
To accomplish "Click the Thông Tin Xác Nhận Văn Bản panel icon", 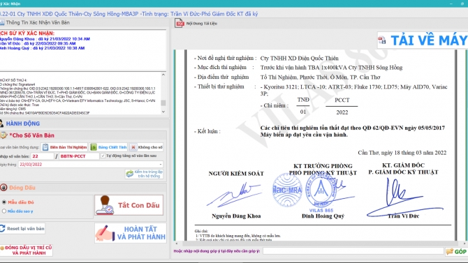I will click(2, 22).
